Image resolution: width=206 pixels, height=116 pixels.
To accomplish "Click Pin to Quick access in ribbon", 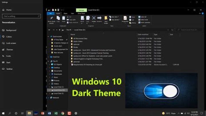I will pos(51,20).
